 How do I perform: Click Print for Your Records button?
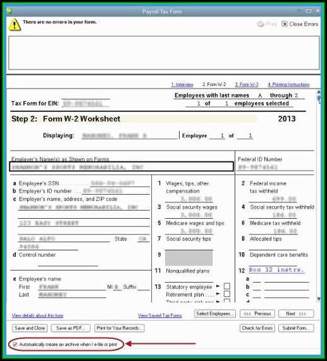pyautogui.click(x=120, y=328)
